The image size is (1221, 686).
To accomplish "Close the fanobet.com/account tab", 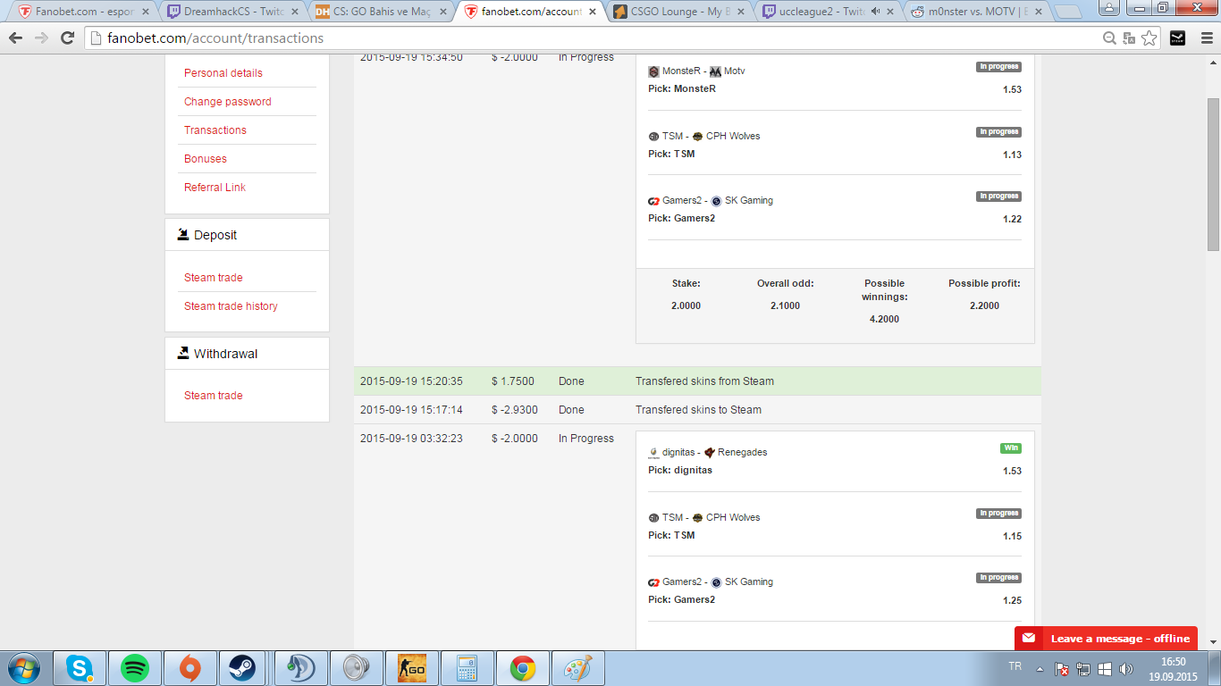I will pos(591,12).
